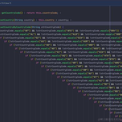Click the setCountryByCountryCode method name
The width and height of the screenshot is (122, 122).
click(x=16, y=27)
